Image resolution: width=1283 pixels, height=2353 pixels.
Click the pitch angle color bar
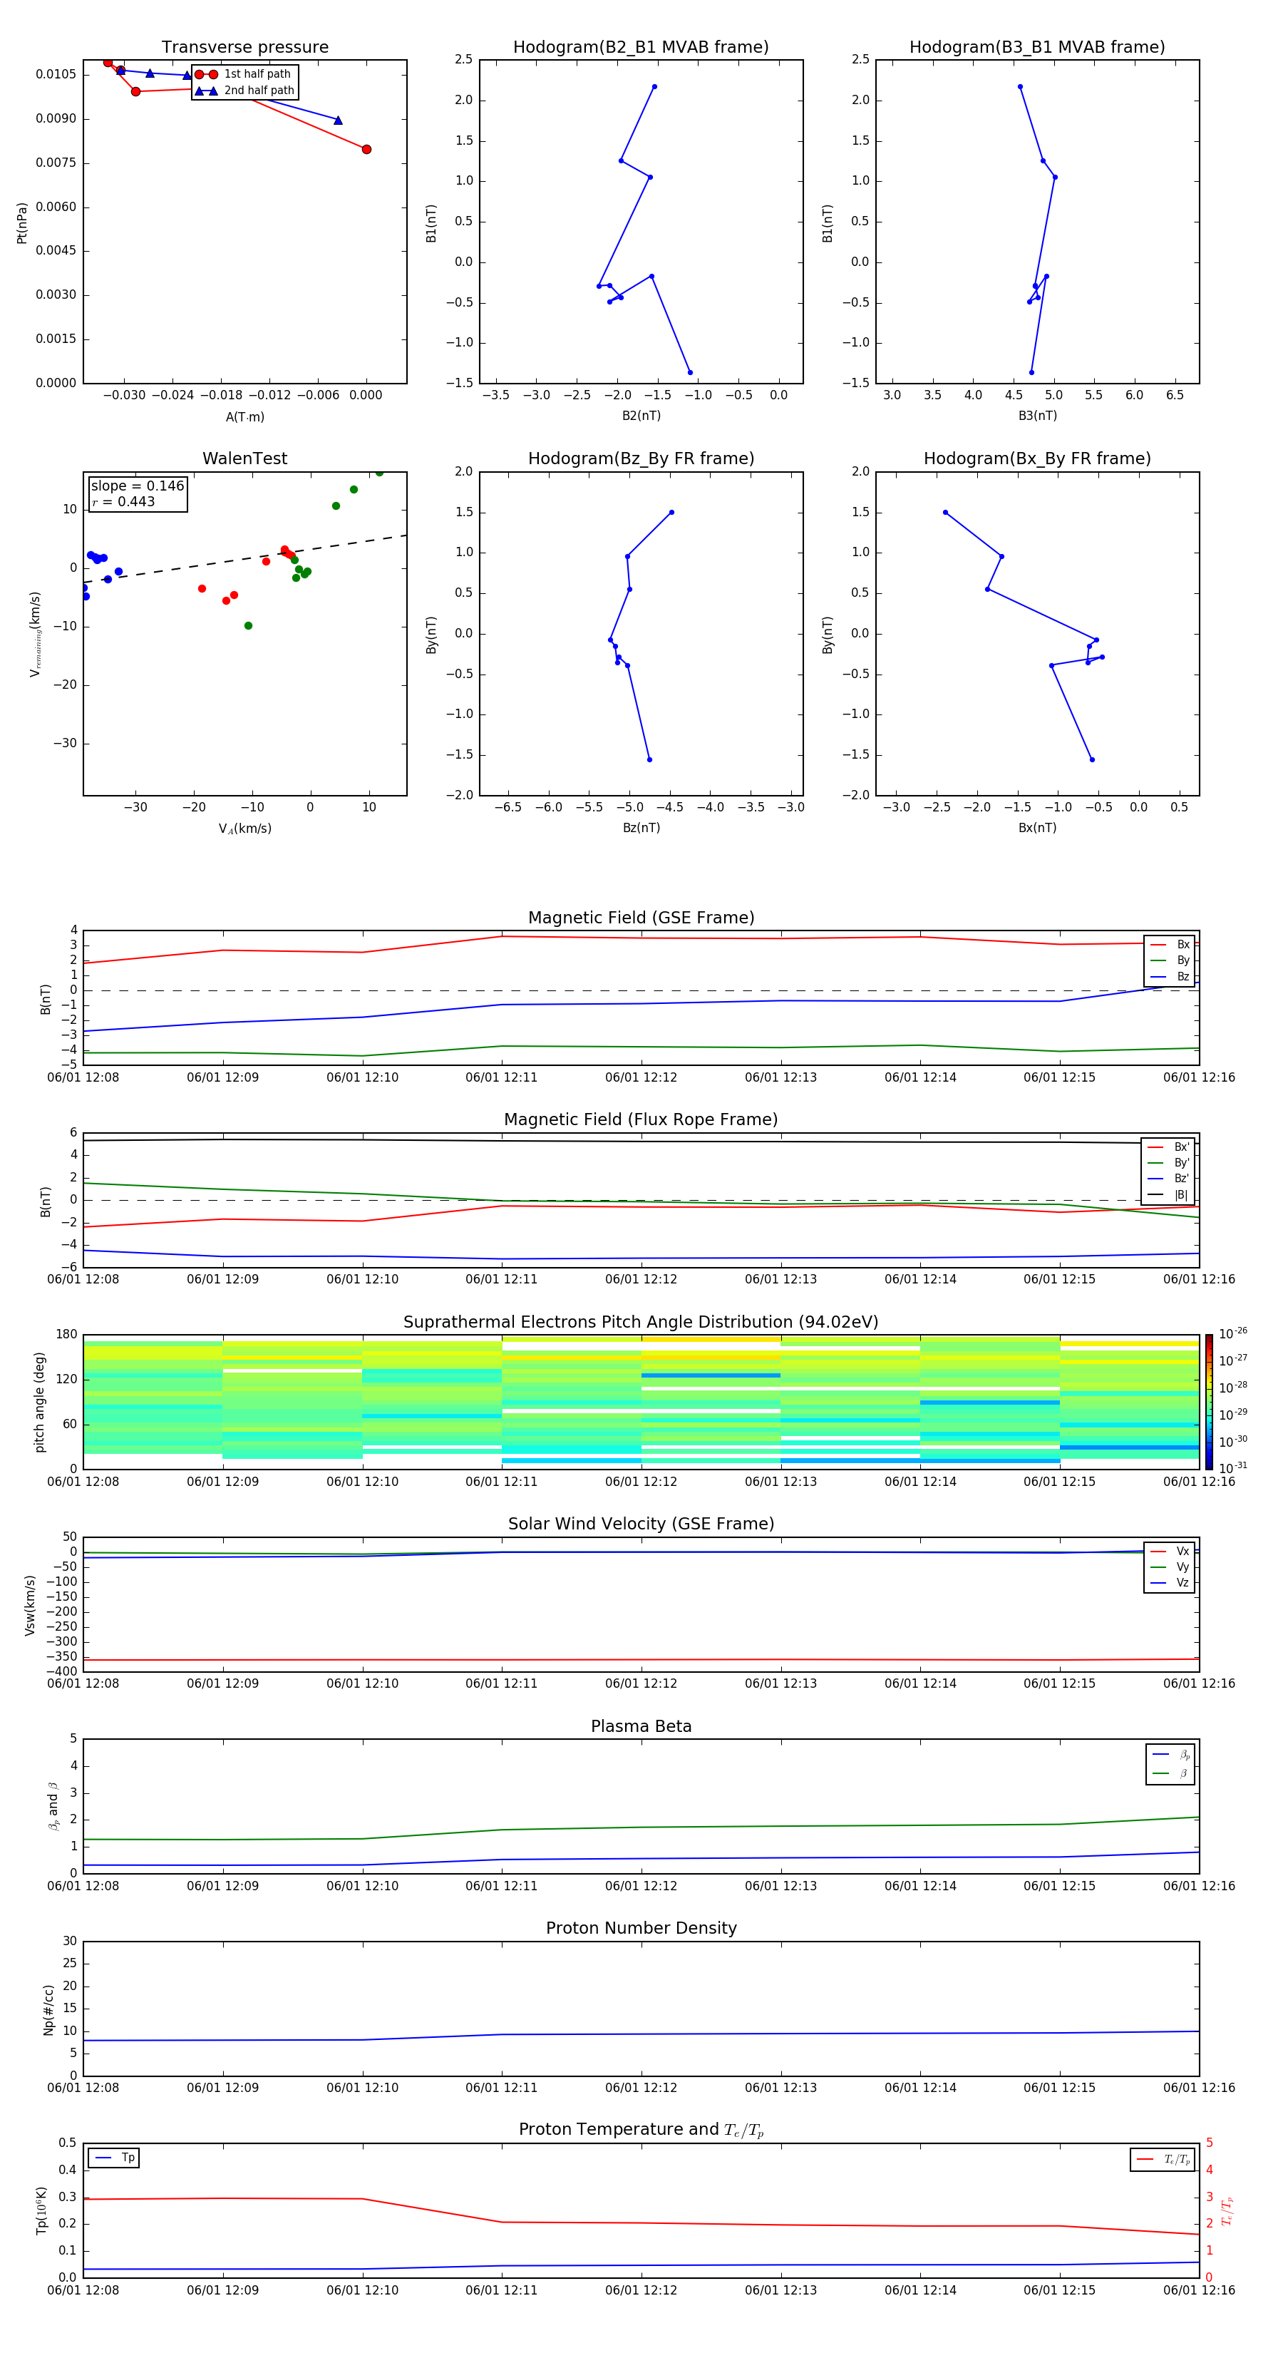(1208, 1402)
